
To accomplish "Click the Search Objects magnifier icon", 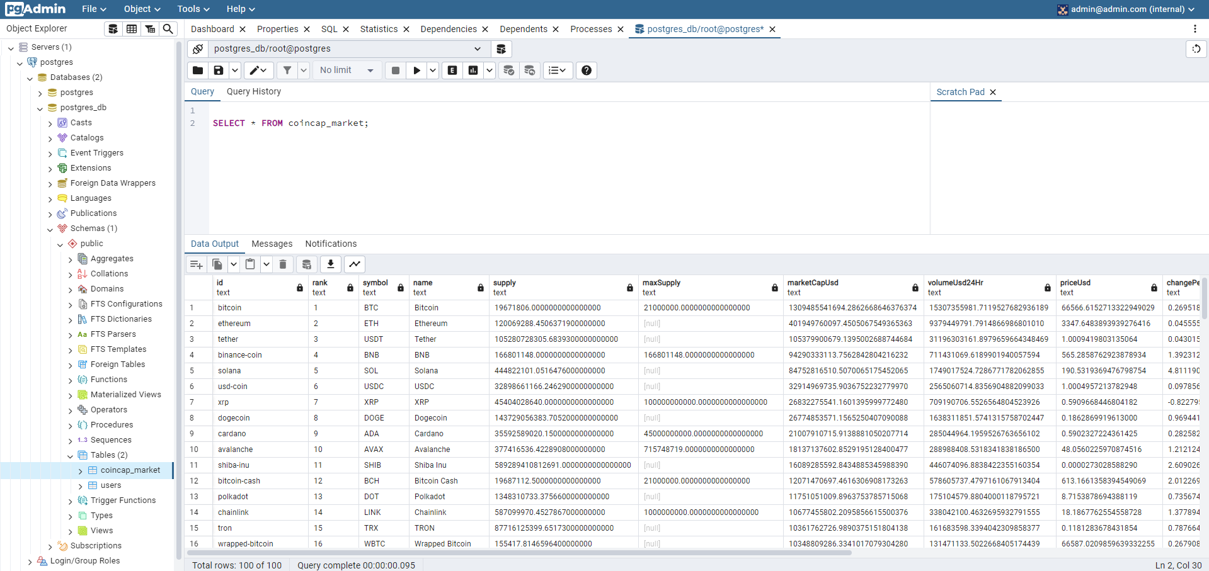I will coord(168,29).
